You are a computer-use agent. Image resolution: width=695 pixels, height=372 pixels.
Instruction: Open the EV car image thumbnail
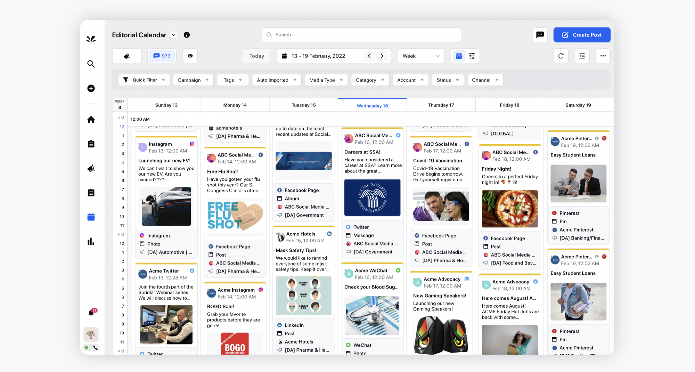166,206
